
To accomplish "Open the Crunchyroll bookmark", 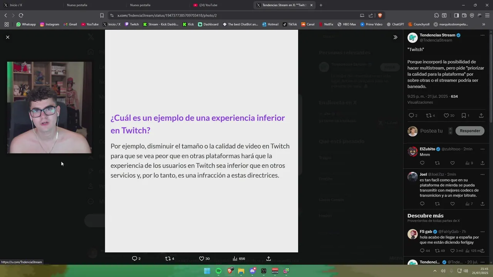I will 419,24.
